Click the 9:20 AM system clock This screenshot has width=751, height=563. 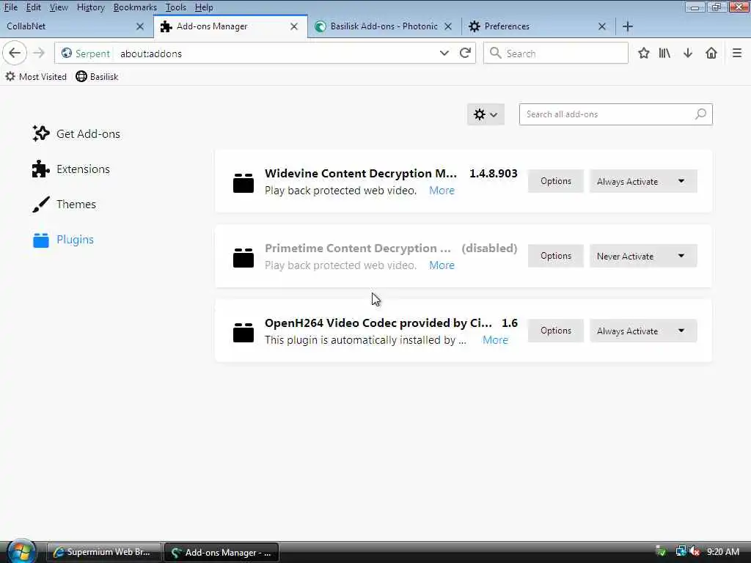722,551
